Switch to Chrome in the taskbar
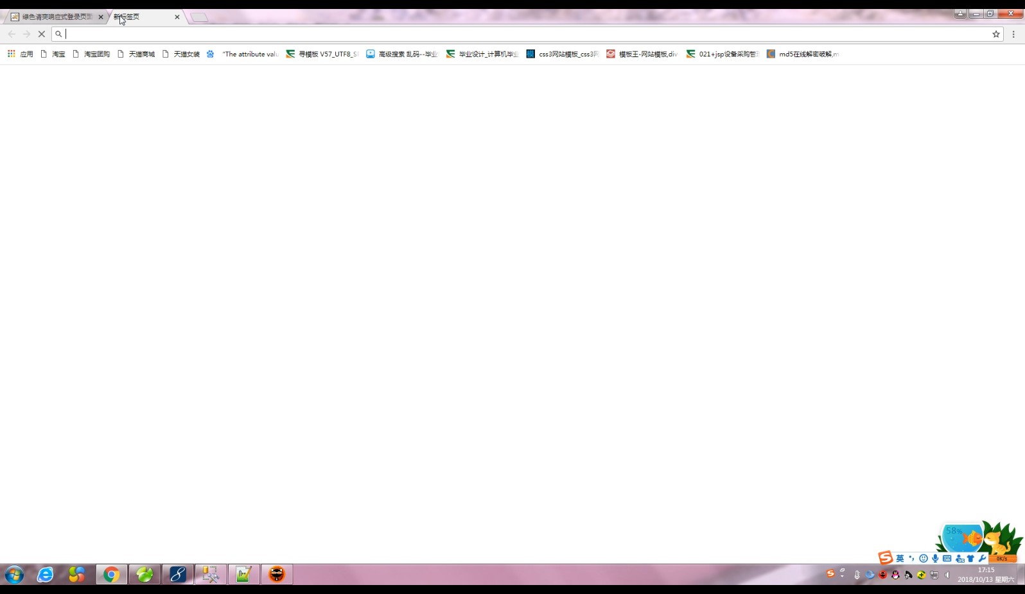The height and width of the screenshot is (594, 1025). click(x=112, y=574)
